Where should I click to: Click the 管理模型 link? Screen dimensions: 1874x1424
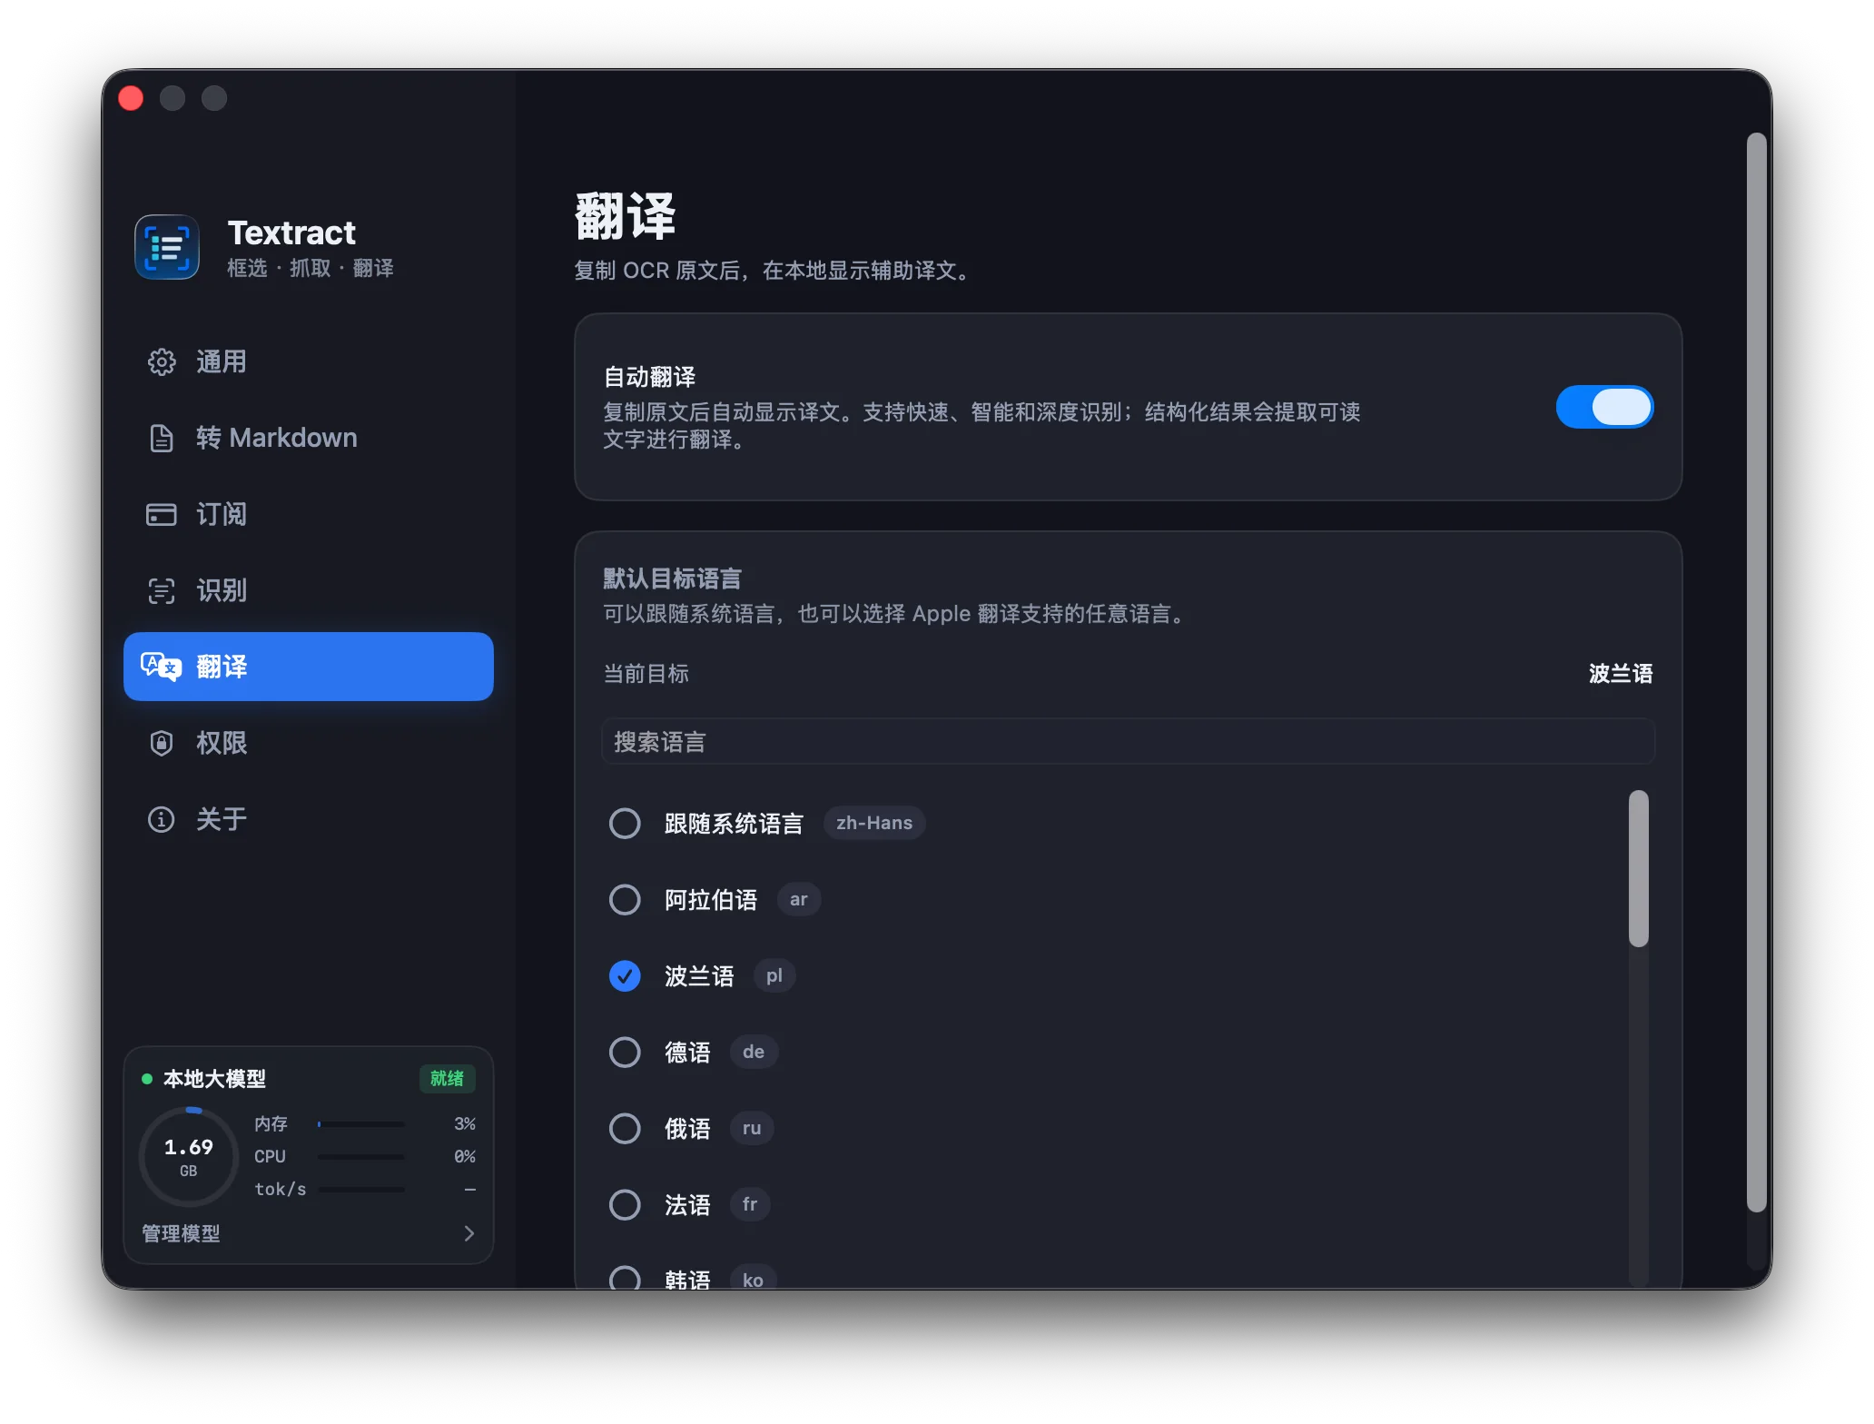click(x=182, y=1233)
